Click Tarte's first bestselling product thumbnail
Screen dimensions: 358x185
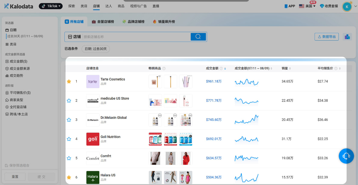155,81
